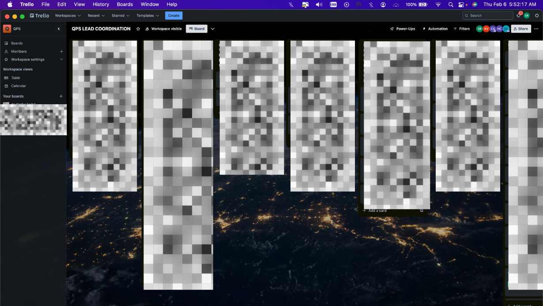Open the Help menu
The height and width of the screenshot is (306, 543).
tap(172, 4)
